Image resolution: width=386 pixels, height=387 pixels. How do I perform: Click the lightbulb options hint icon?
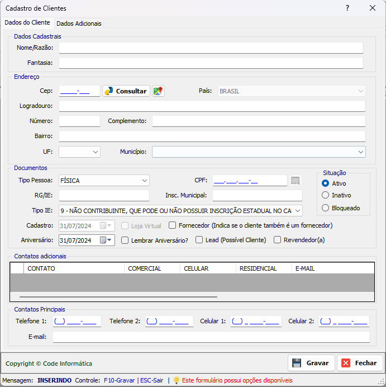(x=176, y=380)
